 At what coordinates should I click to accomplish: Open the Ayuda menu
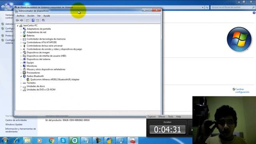46,16
